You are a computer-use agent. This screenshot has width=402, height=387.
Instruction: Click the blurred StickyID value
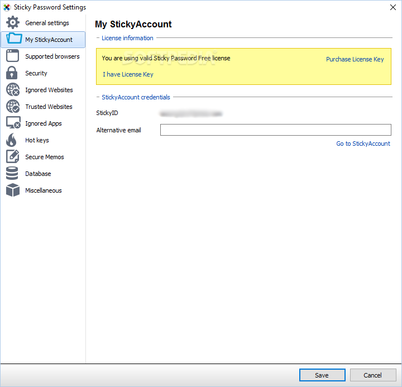(191, 113)
